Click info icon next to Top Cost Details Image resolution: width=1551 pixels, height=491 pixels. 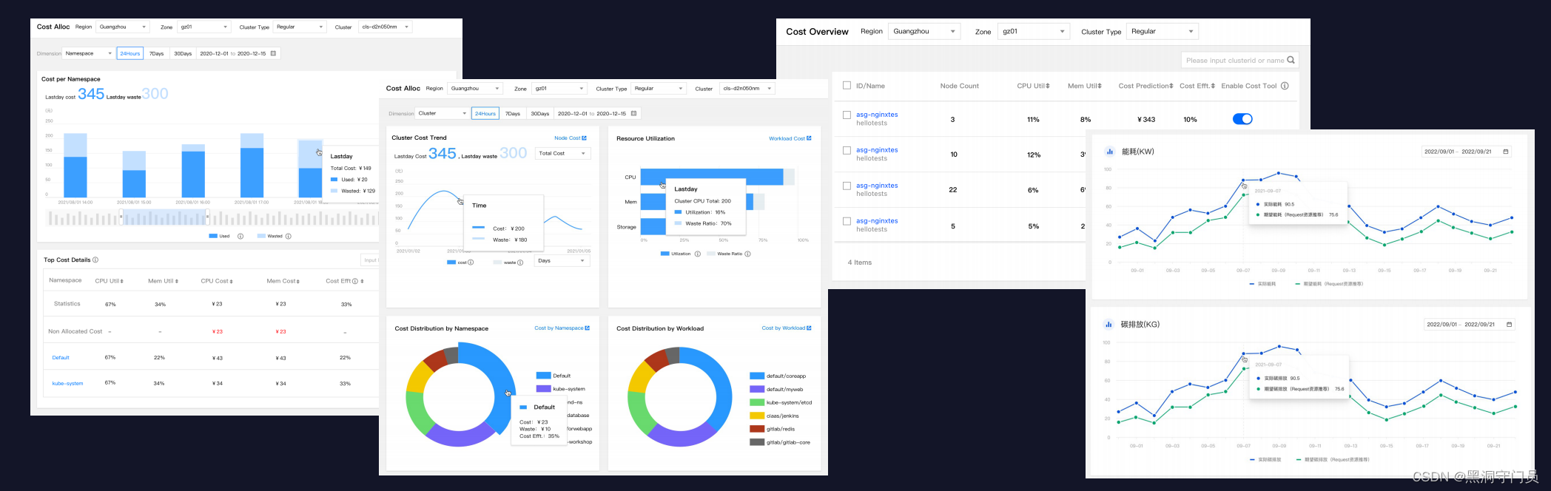pos(95,260)
